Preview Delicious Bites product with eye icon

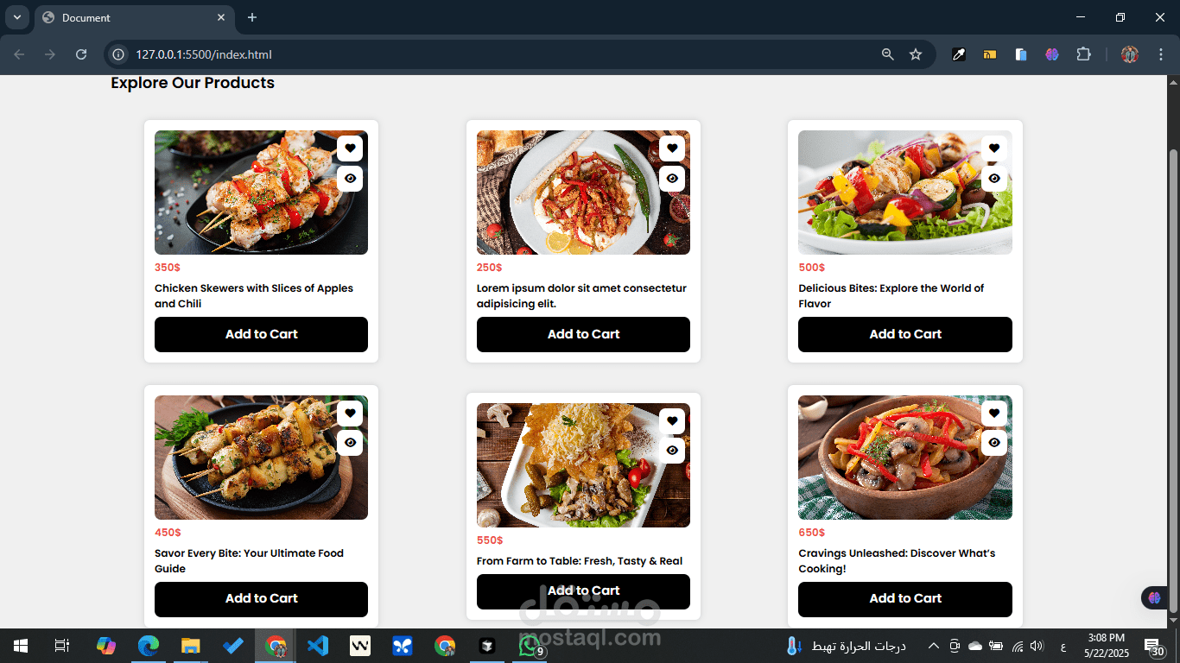(x=994, y=179)
